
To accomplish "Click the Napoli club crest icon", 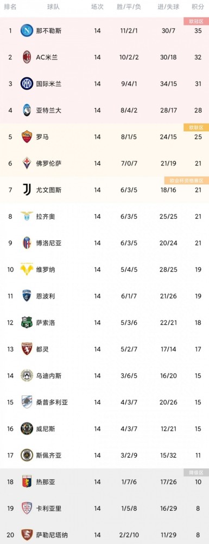I will [27, 30].
